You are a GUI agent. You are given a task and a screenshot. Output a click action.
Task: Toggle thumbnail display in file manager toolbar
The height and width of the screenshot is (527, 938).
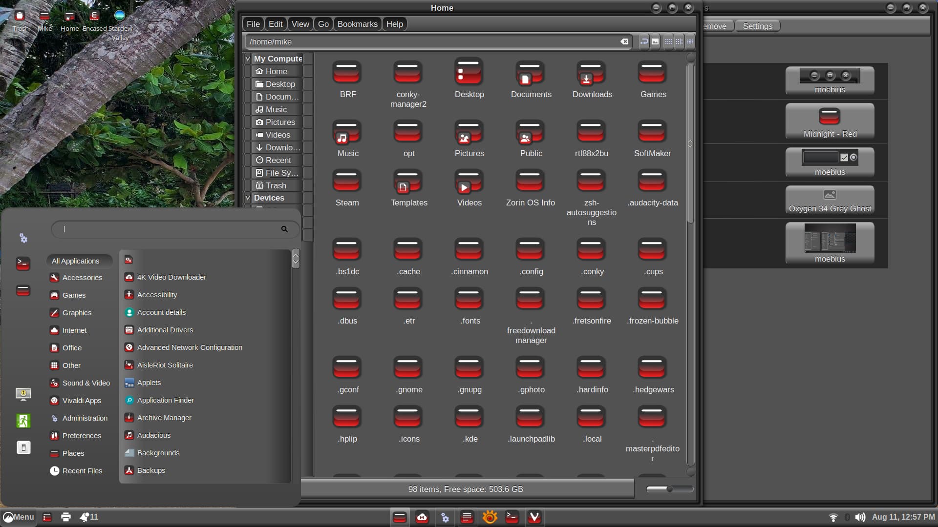[655, 41]
